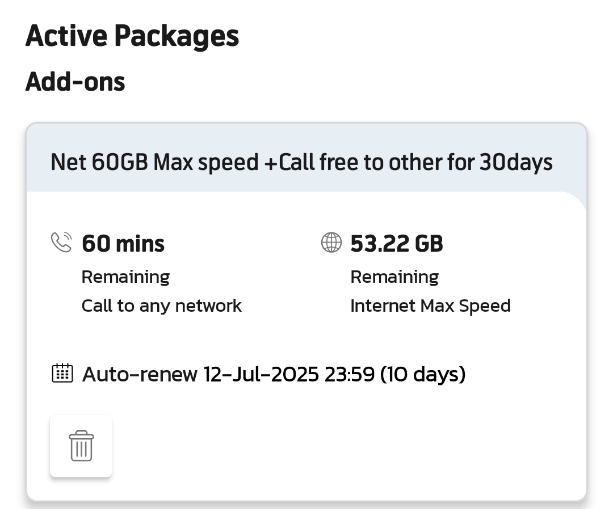Select the Internet Max Speed label
613x509 pixels.
pos(430,306)
